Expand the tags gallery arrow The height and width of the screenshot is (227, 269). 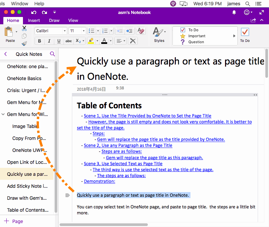[x=234, y=36]
